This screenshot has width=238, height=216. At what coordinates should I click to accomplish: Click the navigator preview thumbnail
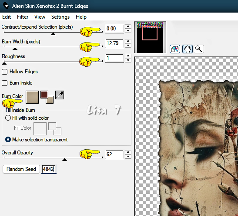tap(150, 37)
